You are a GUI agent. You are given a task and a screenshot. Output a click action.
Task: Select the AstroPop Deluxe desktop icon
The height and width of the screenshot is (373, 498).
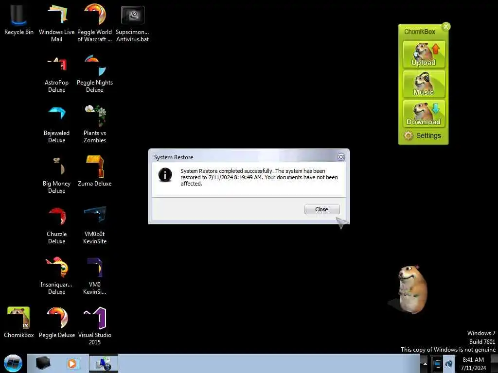click(x=56, y=74)
